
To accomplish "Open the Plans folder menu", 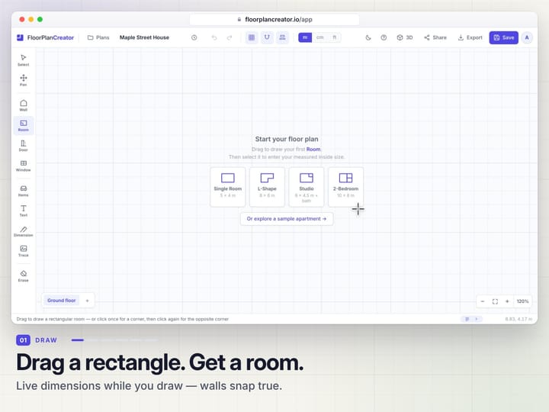I will (x=98, y=37).
